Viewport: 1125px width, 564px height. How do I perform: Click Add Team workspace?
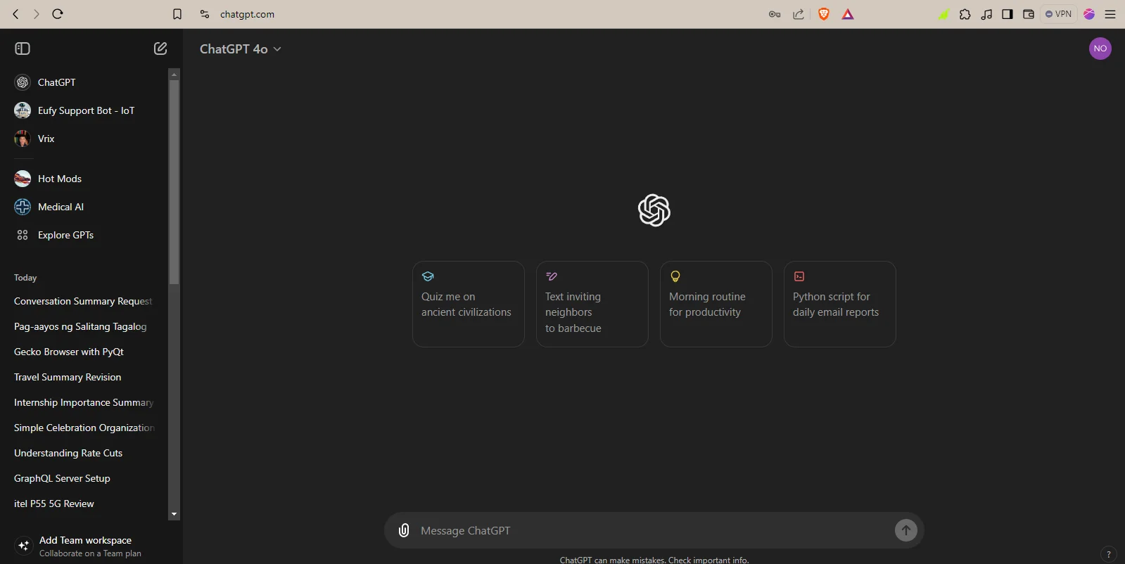coord(84,546)
